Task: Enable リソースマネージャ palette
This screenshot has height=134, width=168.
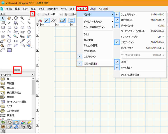Action: pos(140,37)
